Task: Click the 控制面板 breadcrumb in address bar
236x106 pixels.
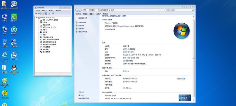Action: tap(92, 10)
